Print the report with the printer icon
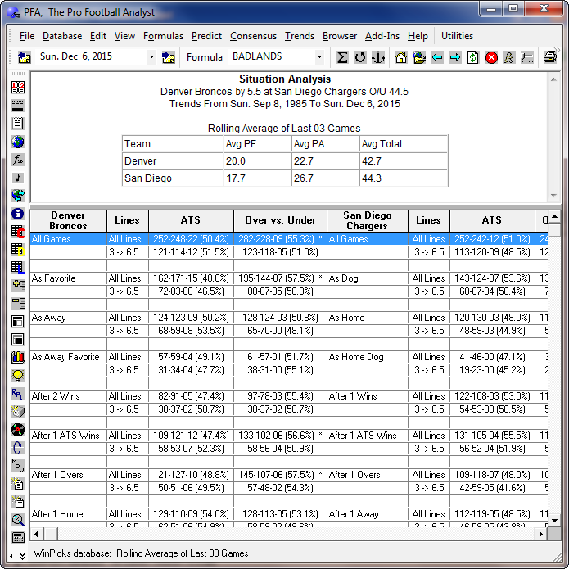The width and height of the screenshot is (569, 569). [549, 57]
